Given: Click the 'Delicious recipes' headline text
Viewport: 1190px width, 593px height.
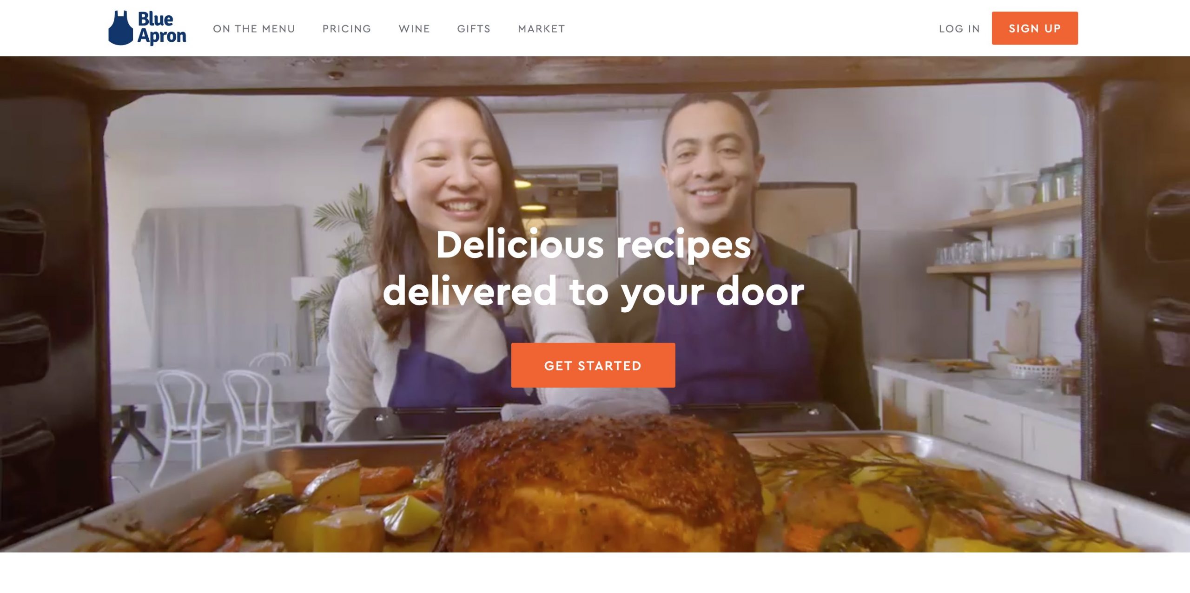Looking at the screenshot, I should (x=593, y=245).
